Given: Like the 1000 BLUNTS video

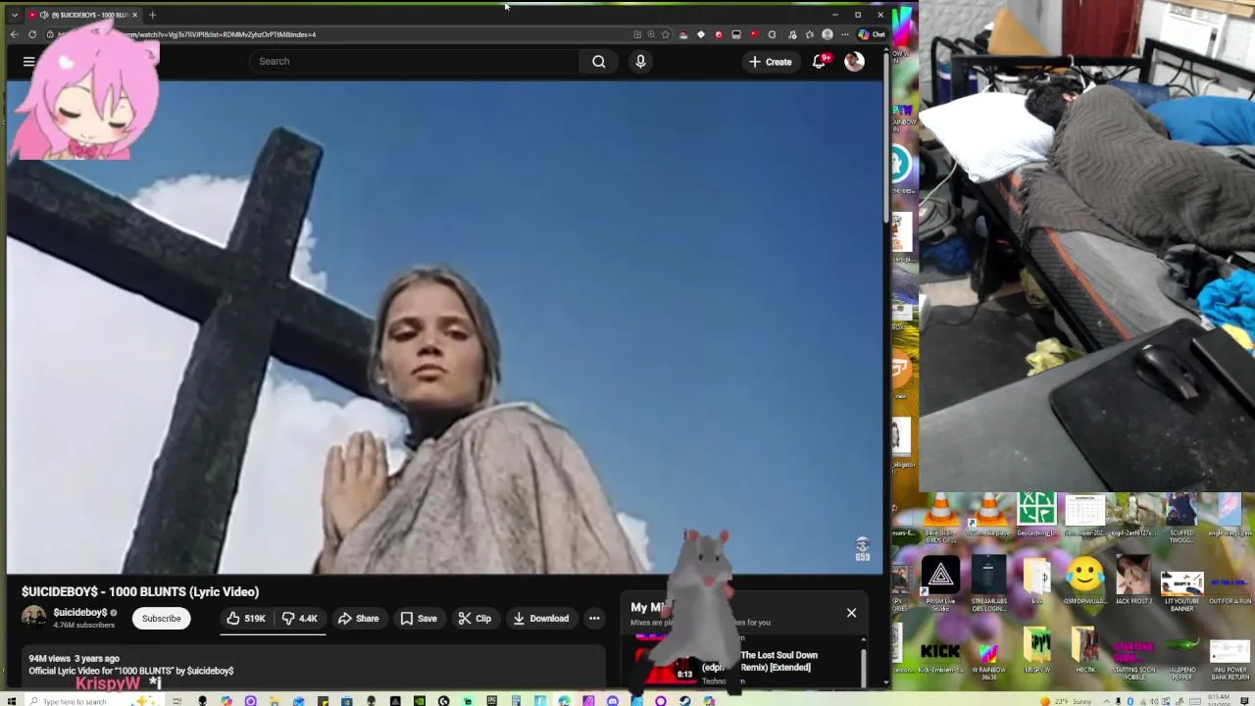Looking at the screenshot, I should coord(245,619).
